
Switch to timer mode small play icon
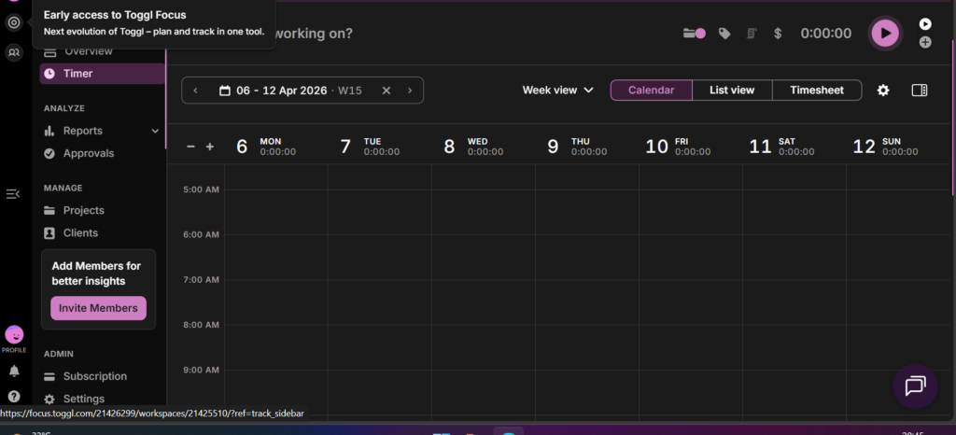[925, 23]
